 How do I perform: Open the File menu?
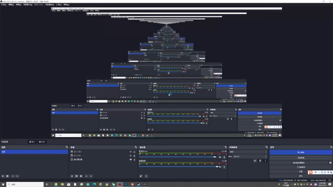pos(4,5)
